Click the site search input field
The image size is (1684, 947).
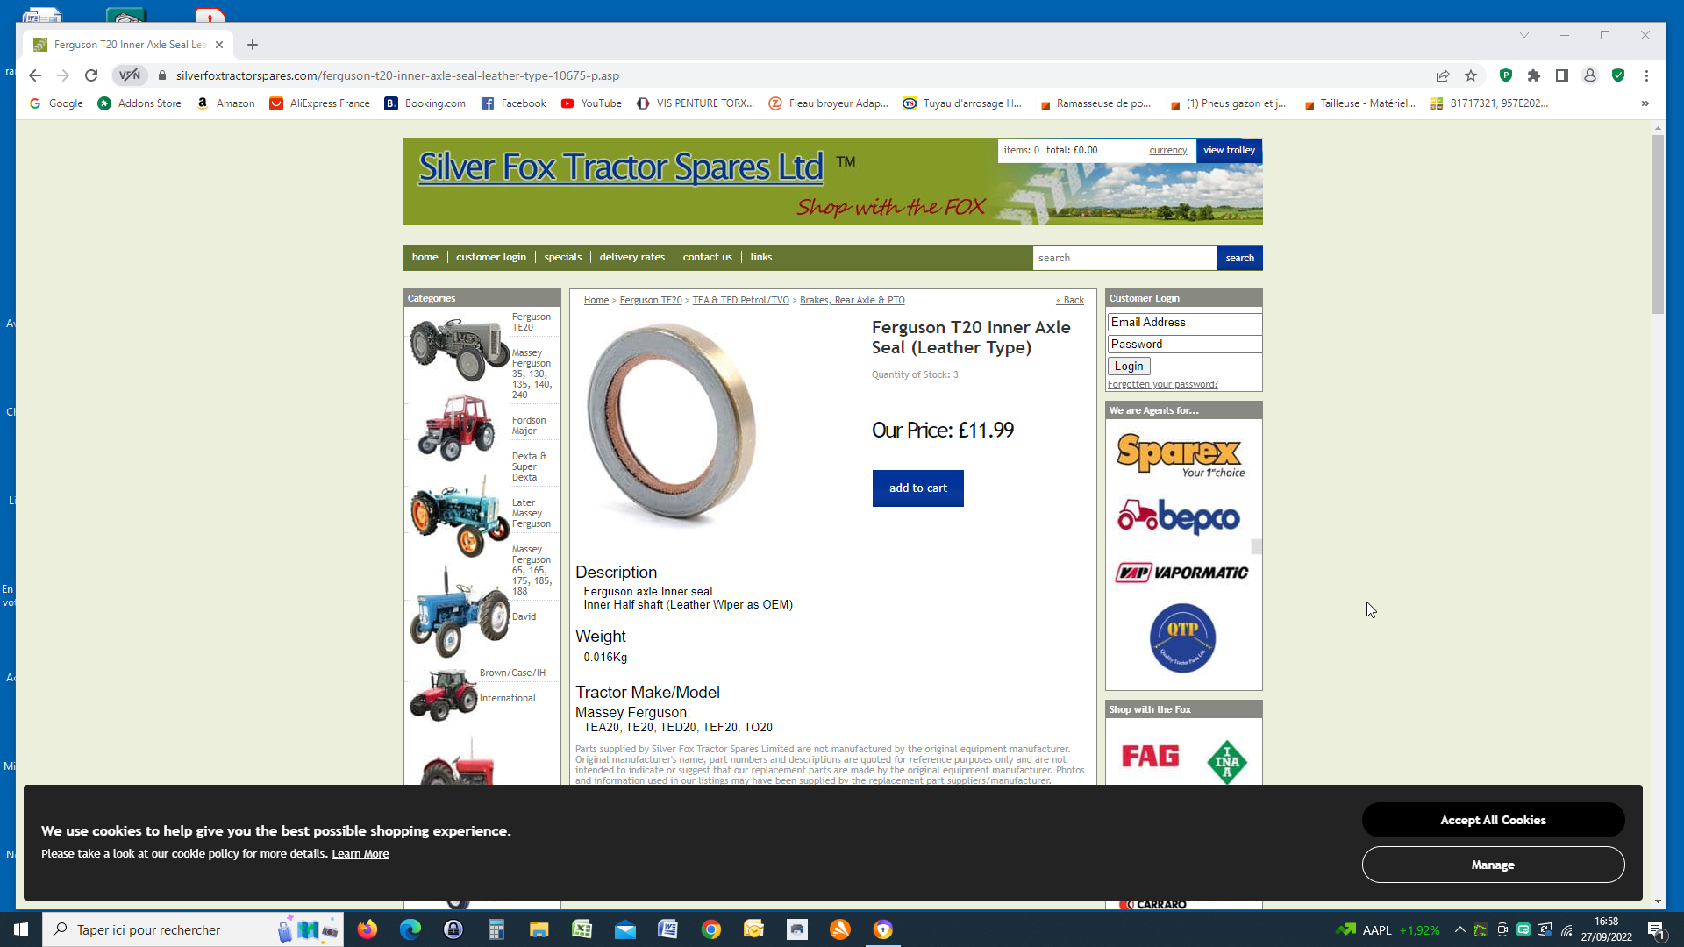[1124, 258]
